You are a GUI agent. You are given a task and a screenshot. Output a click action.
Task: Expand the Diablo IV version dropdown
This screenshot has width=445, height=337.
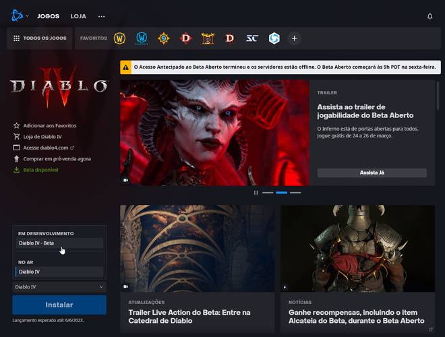click(59, 287)
